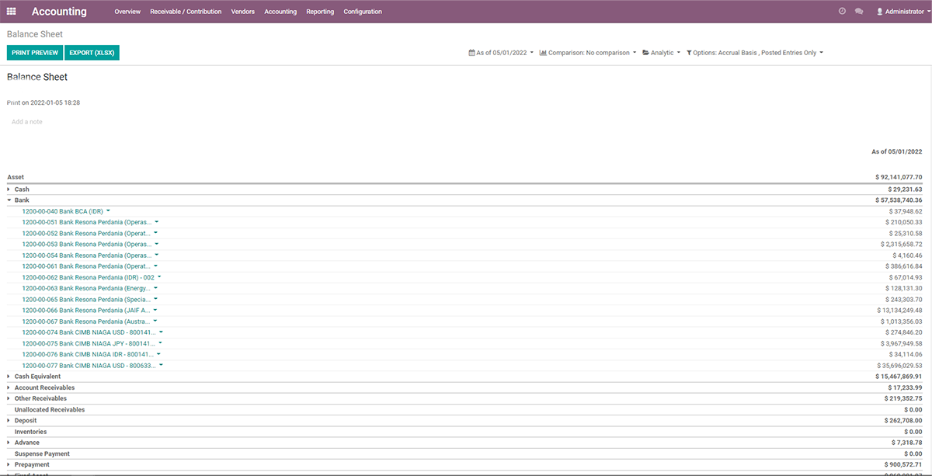Expand the Account Receivables row
This screenshot has width=932, height=476.
(9, 387)
